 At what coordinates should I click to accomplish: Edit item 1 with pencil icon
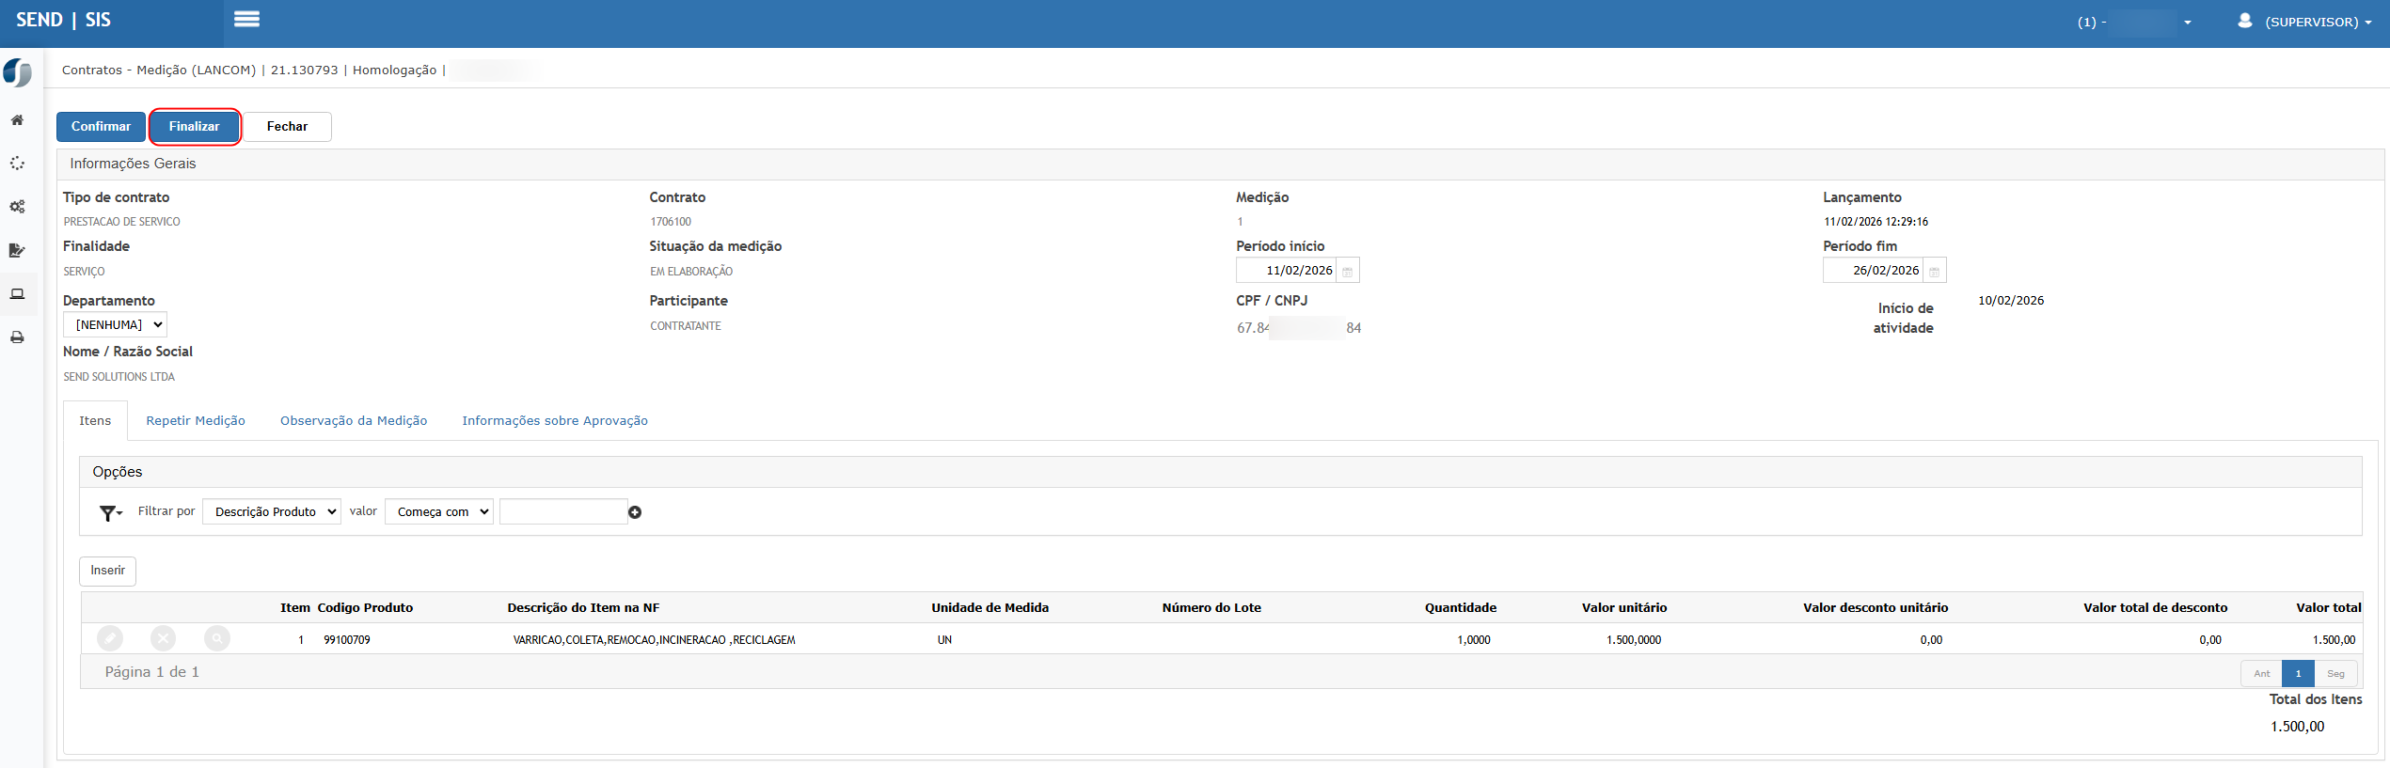110,639
